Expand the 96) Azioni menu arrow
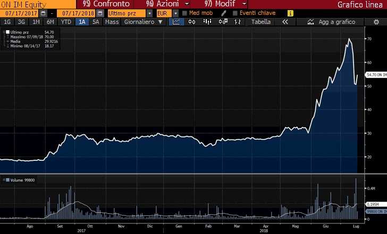 [187, 4]
